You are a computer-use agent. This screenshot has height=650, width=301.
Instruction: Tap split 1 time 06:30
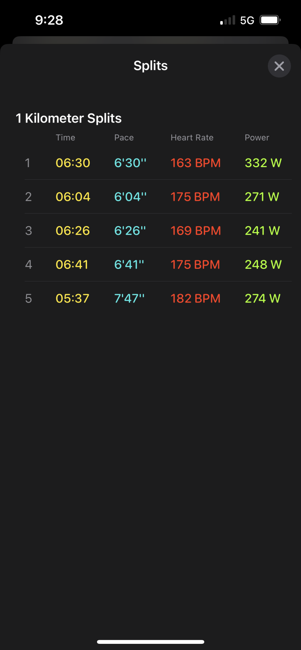(x=73, y=163)
